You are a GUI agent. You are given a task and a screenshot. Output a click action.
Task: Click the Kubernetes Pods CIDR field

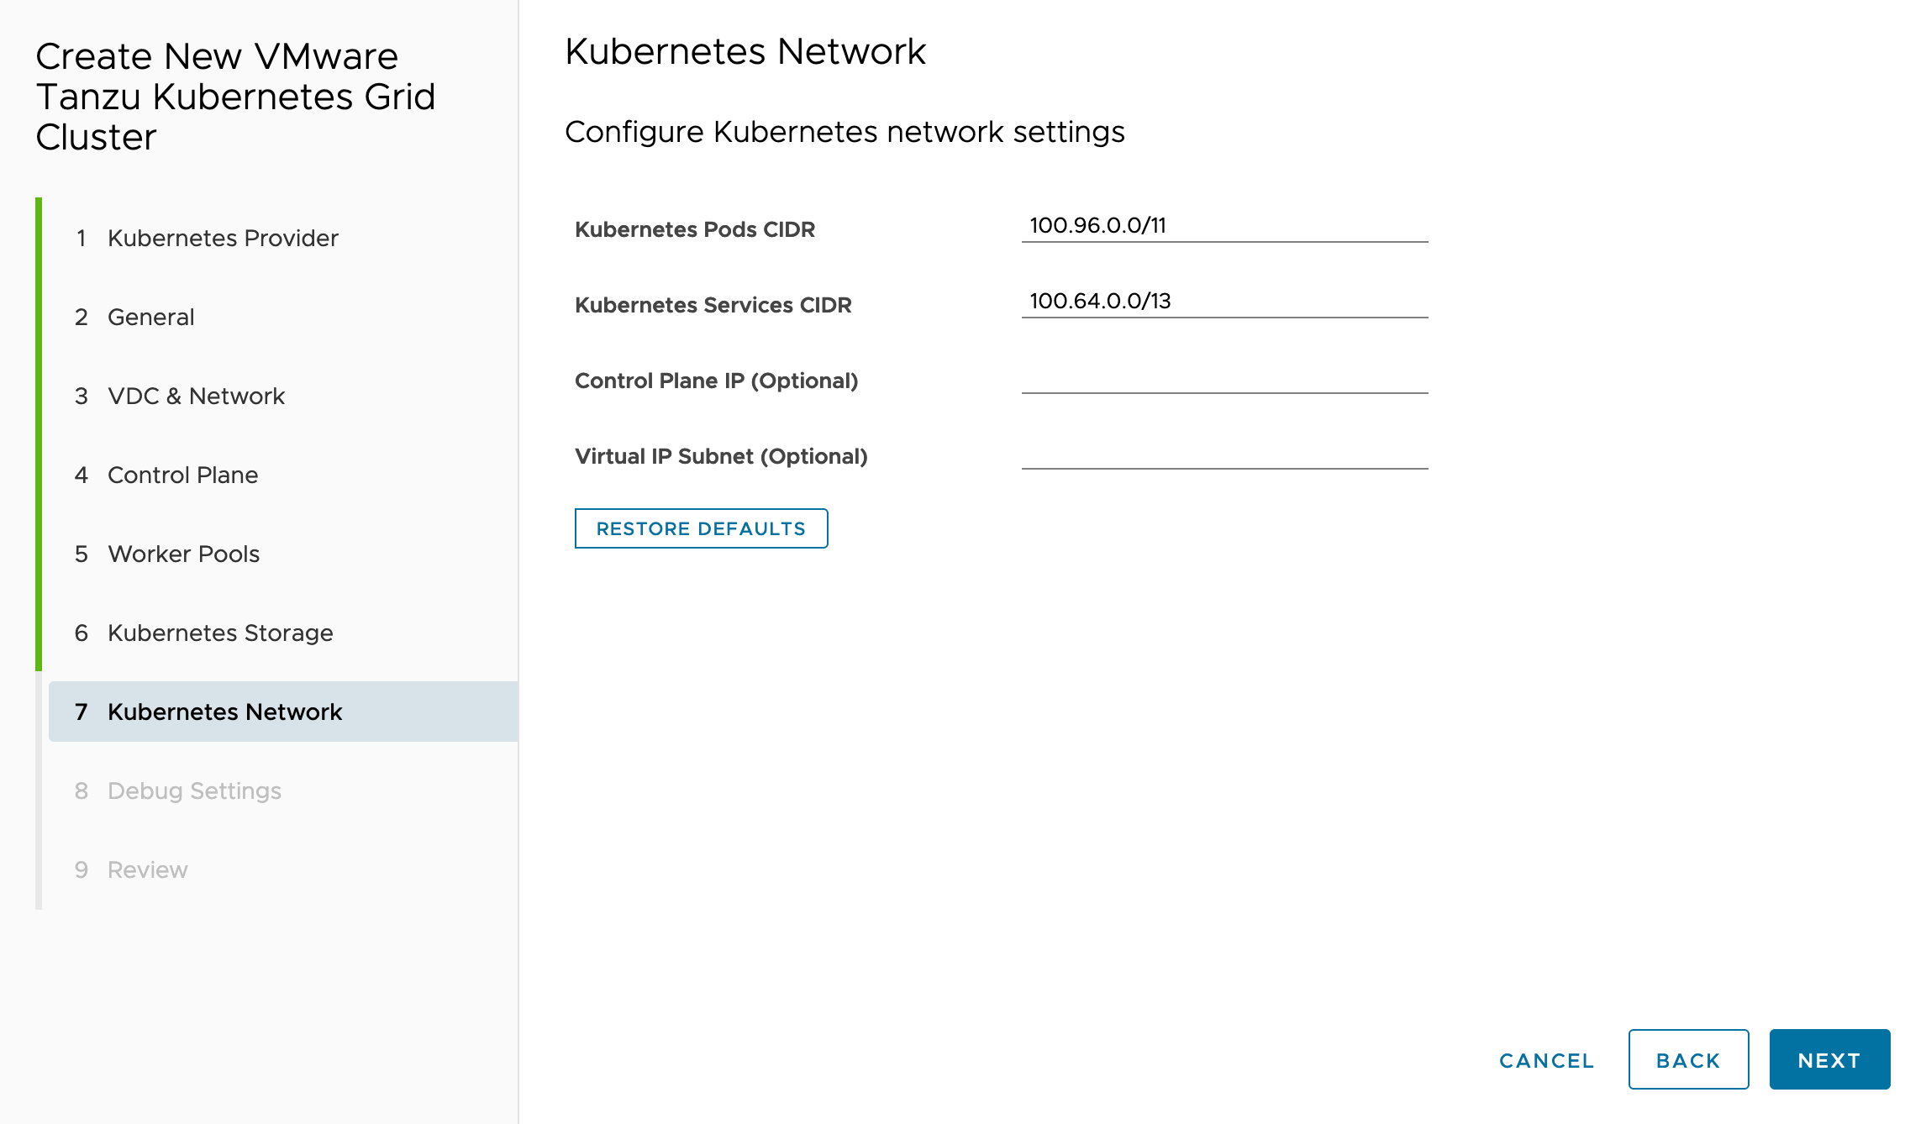point(1224,226)
